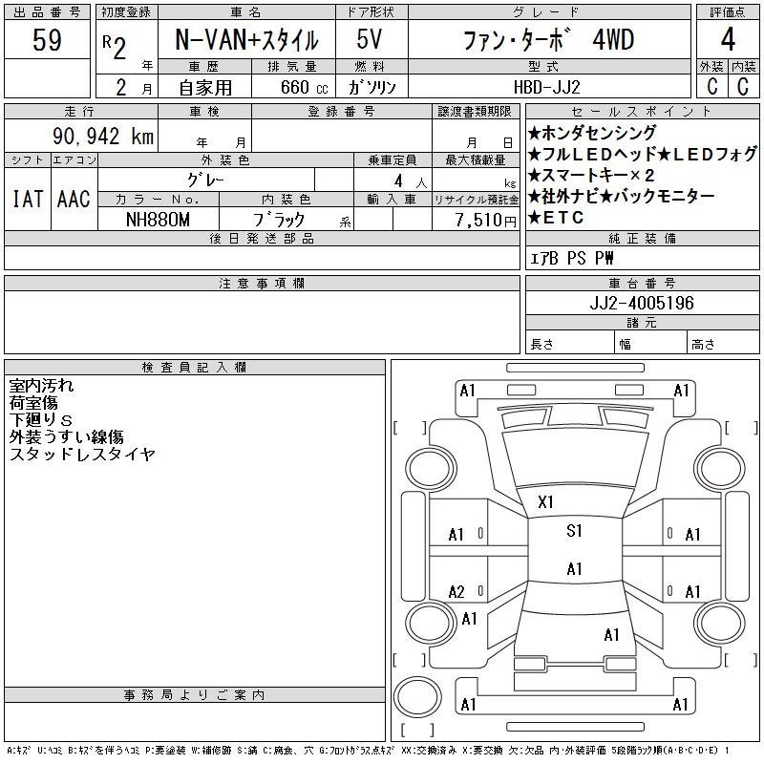The height and width of the screenshot is (764, 764).
Task: Click the S1 rust mark on the car diagram
Action: tap(574, 531)
